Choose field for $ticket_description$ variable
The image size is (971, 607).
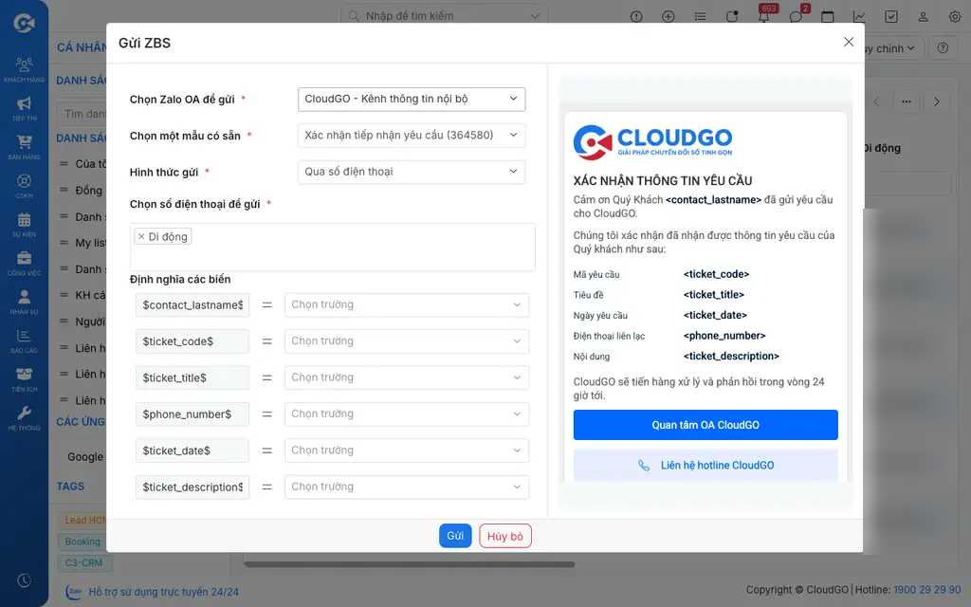407,487
